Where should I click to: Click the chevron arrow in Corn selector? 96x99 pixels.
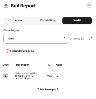tap(65, 38)
